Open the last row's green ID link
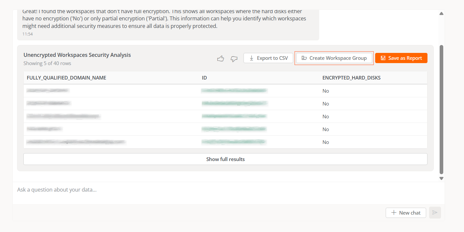The height and width of the screenshot is (232, 464). (234, 142)
